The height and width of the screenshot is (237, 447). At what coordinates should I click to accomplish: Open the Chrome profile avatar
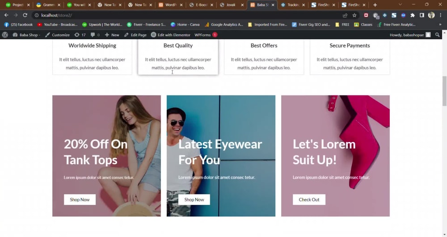[x=431, y=15]
